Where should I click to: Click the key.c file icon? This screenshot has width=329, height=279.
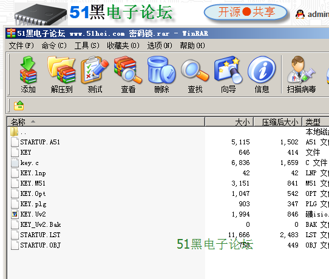pos(15,163)
